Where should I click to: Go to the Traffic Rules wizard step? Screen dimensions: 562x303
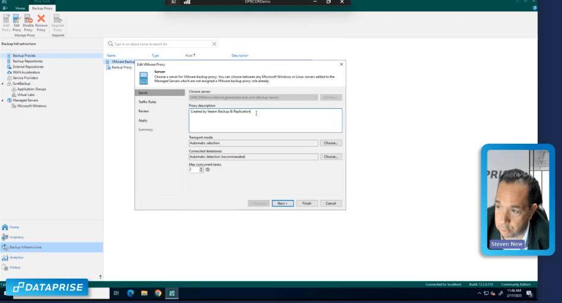point(147,102)
